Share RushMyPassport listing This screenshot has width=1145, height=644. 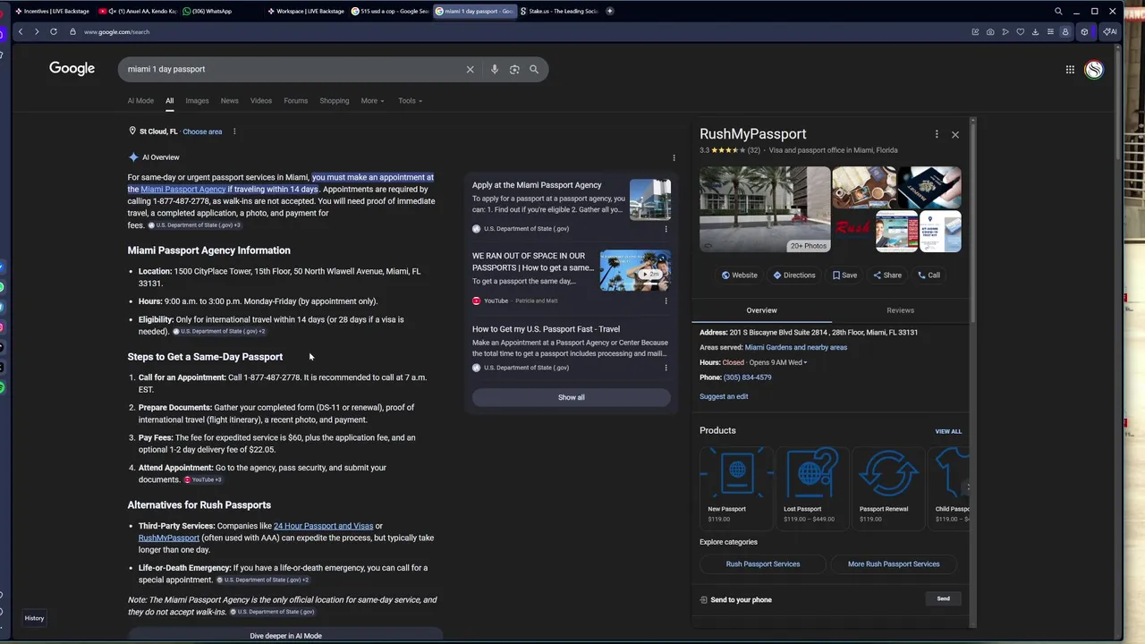(887, 275)
